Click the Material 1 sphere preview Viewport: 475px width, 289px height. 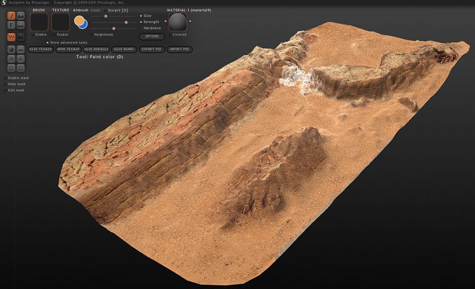tap(179, 22)
